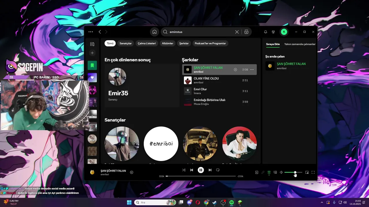This screenshot has height=207, width=369.
Task: Click in the emirotus search field
Action: click(202, 32)
